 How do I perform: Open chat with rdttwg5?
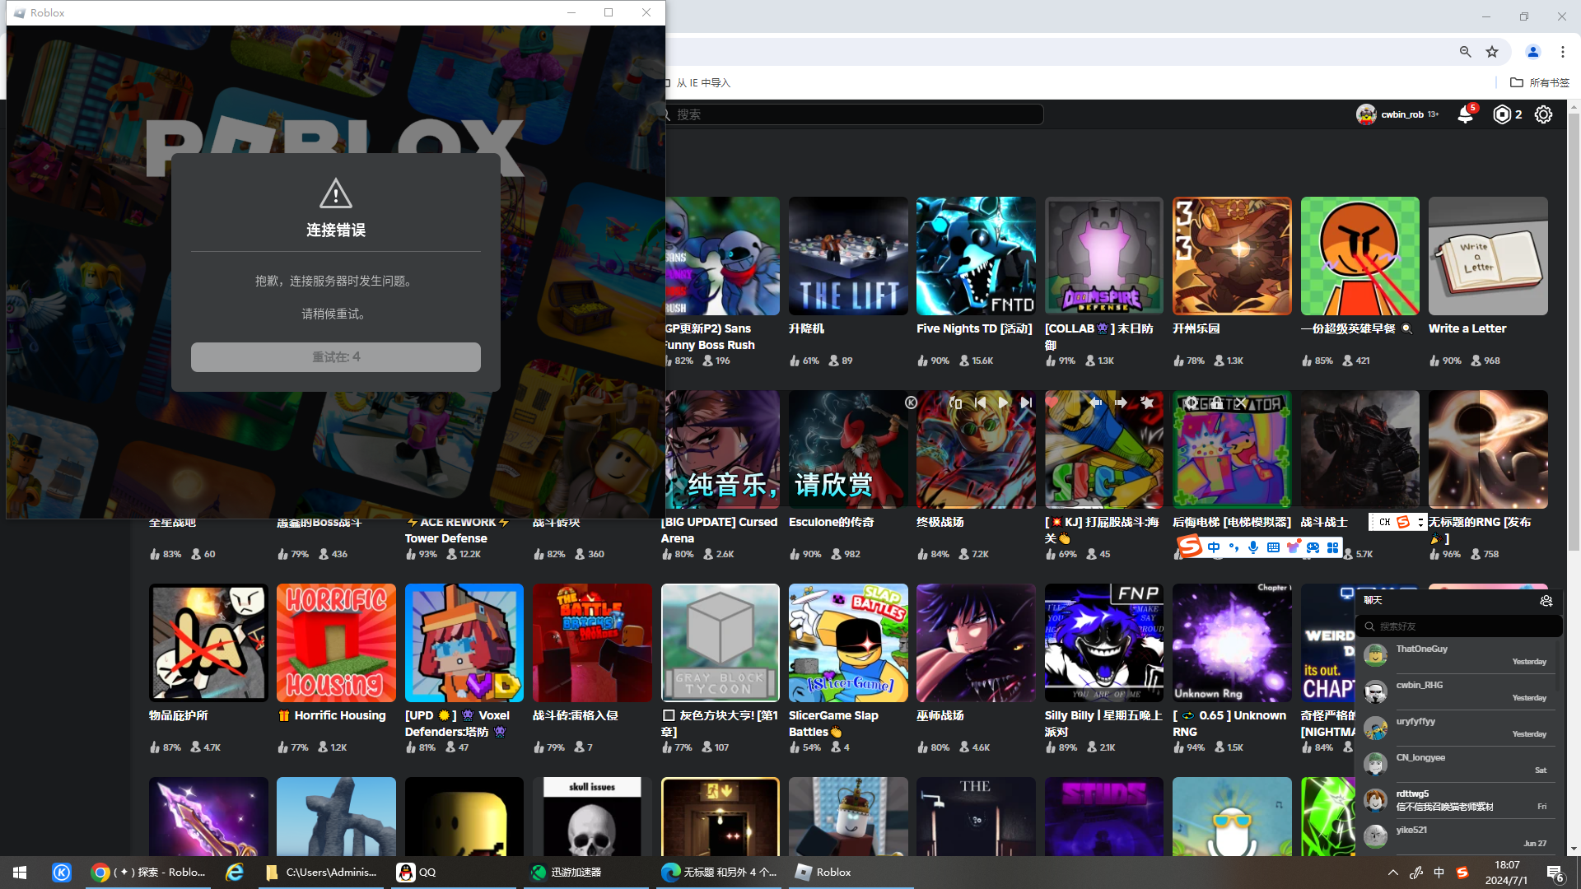tap(1458, 800)
